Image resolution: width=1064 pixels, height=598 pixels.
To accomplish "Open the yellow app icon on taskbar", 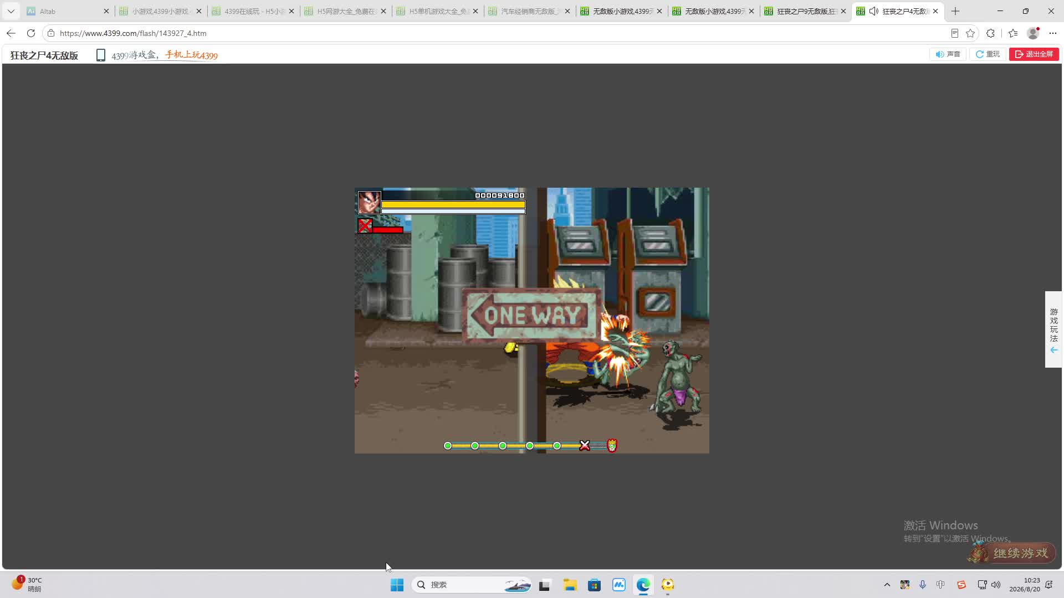I will click(x=667, y=585).
